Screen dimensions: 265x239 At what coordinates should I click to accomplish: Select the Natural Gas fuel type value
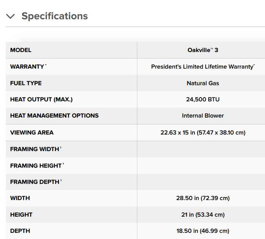(x=203, y=83)
